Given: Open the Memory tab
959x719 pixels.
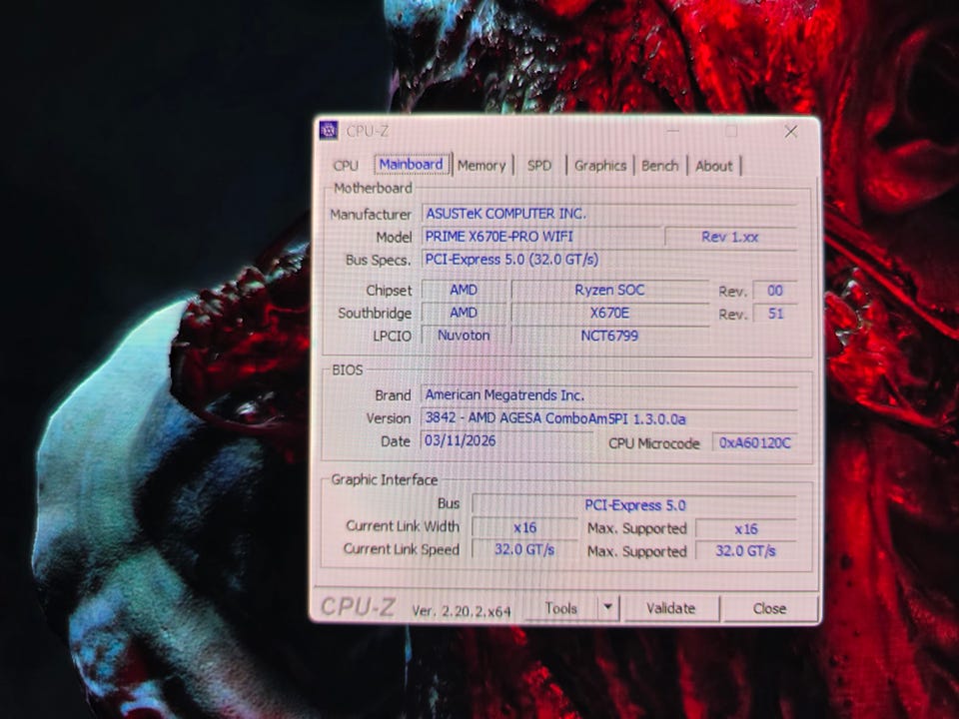Looking at the screenshot, I should [481, 166].
